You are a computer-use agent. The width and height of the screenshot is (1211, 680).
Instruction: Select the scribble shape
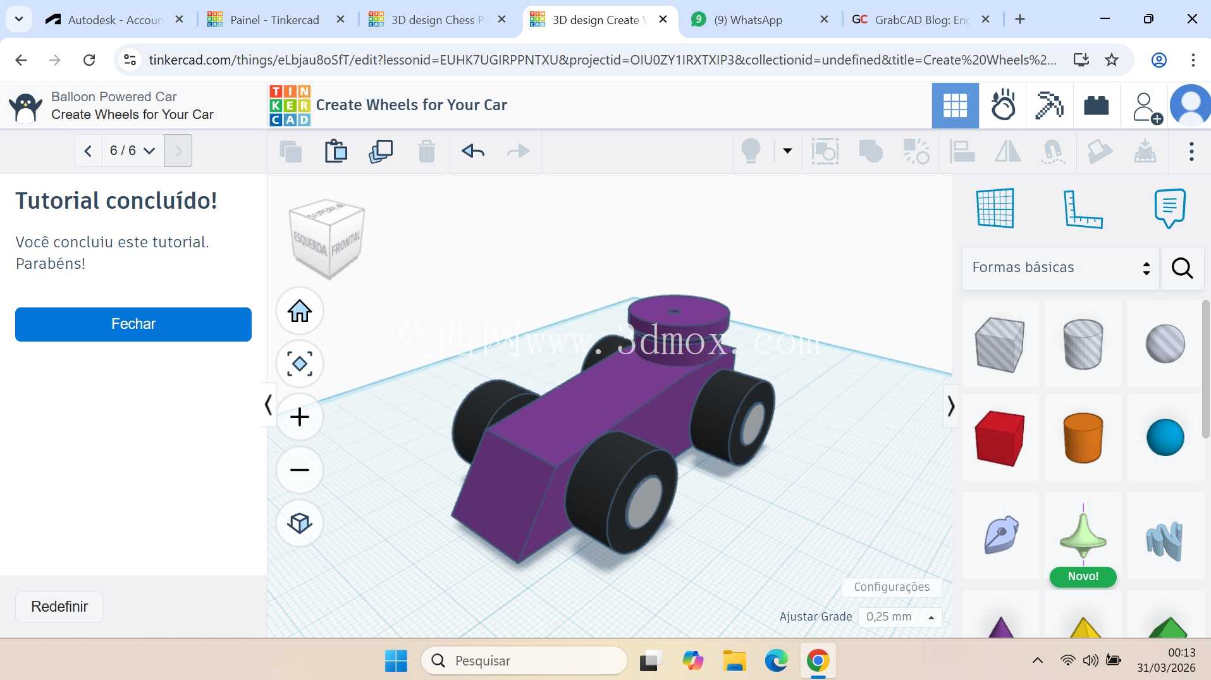coord(1000,536)
